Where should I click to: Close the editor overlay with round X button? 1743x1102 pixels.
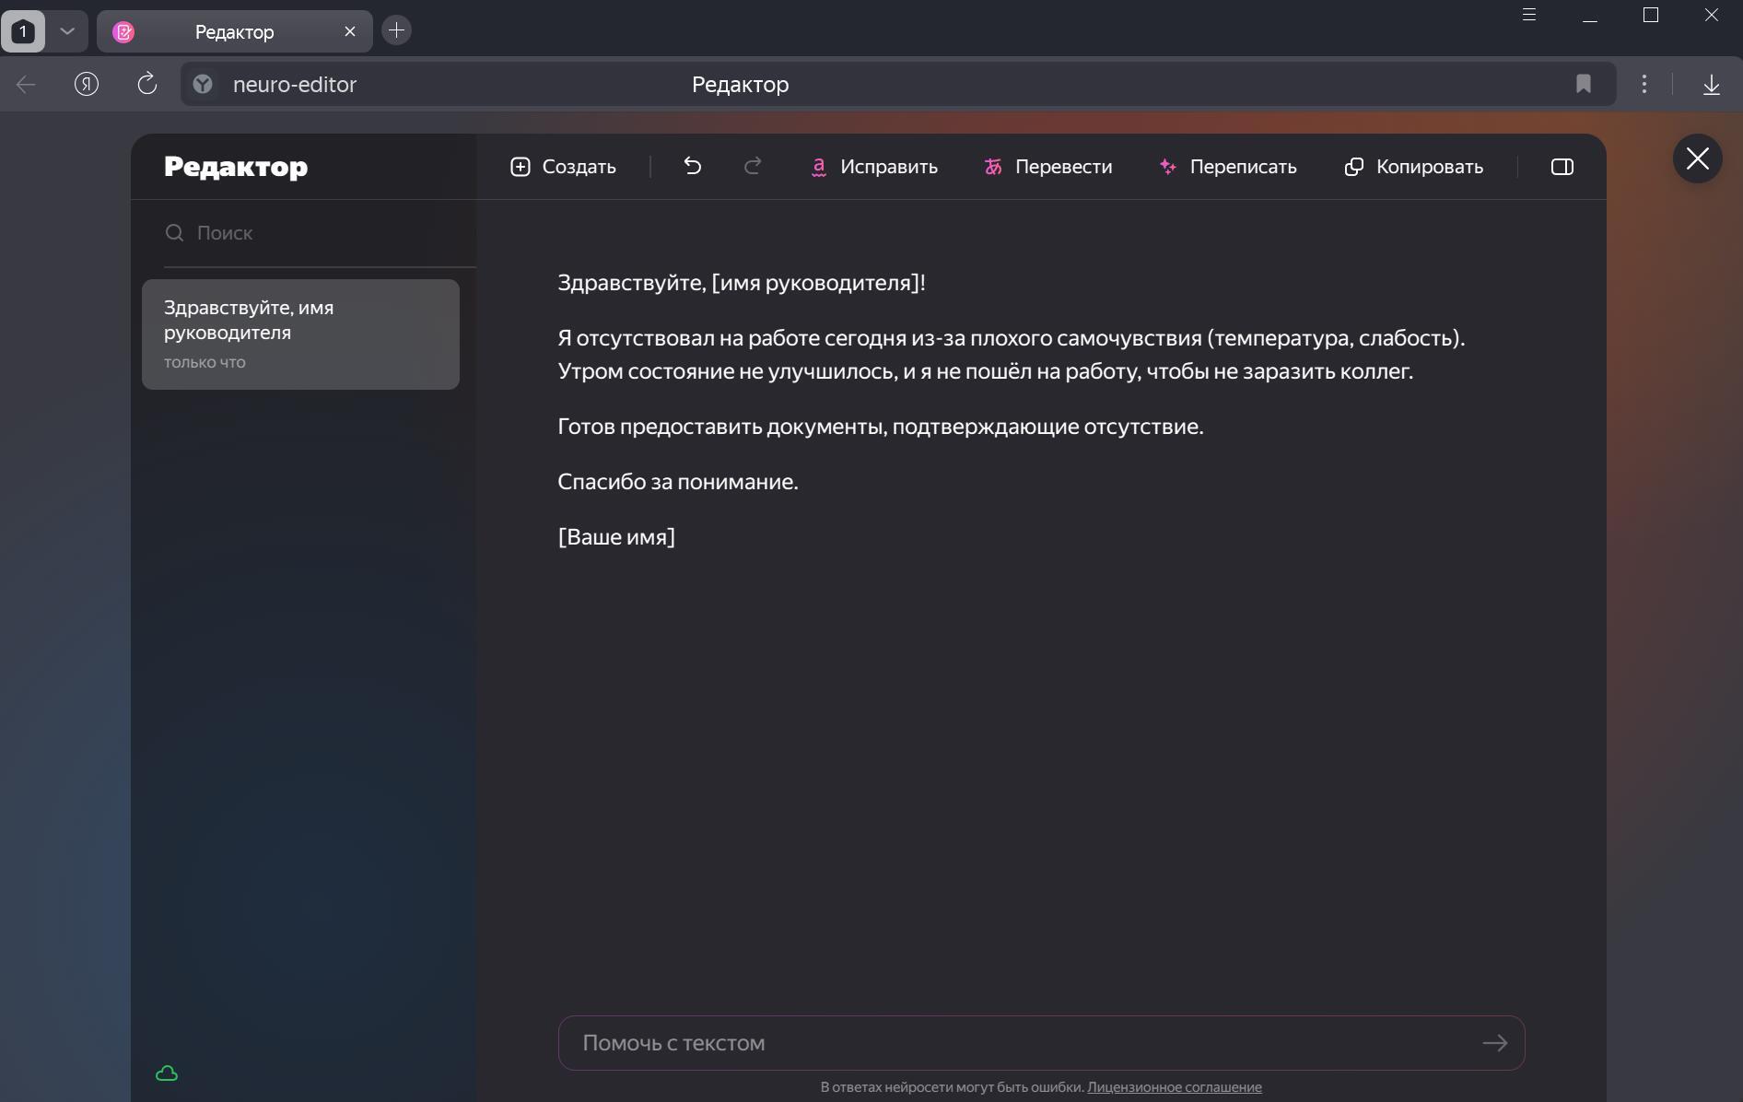pos(1697,158)
